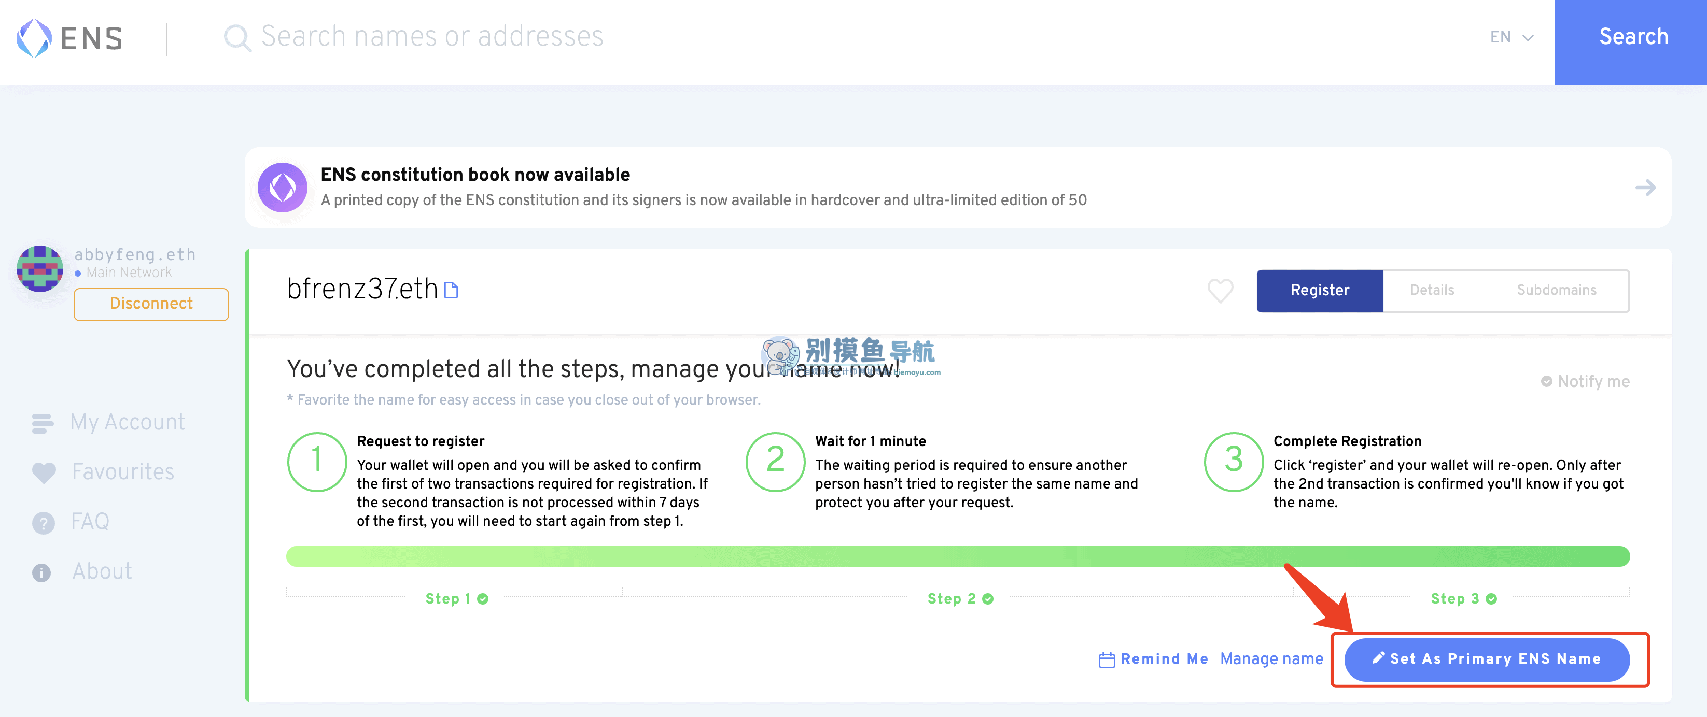Click the Notify me label
1707x717 pixels.
(1593, 382)
